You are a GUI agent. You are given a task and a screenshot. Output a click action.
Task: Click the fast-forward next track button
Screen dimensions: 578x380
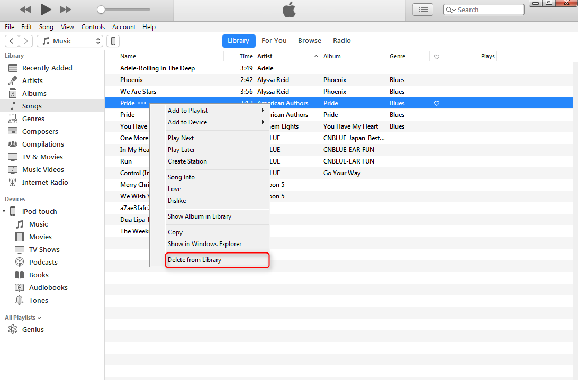pyautogui.click(x=66, y=10)
